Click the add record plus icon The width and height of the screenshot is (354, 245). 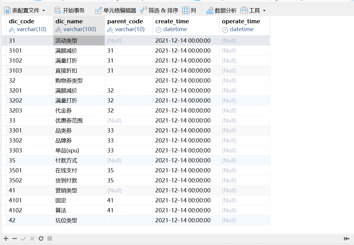[6, 238]
